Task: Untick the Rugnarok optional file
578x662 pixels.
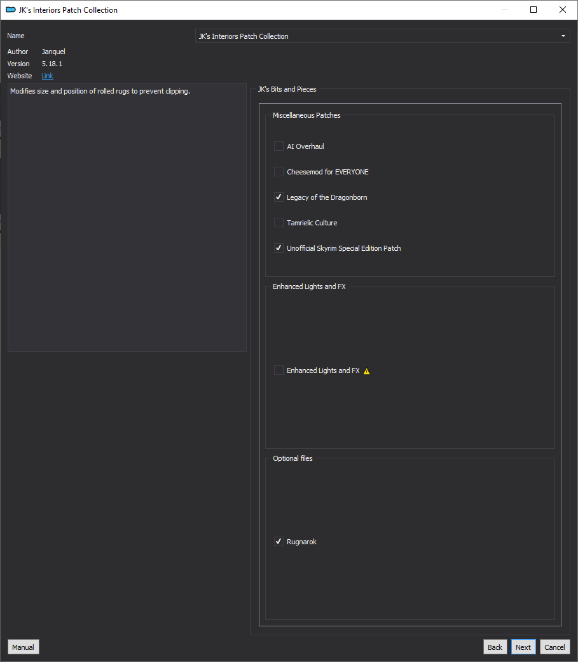Action: coord(279,541)
